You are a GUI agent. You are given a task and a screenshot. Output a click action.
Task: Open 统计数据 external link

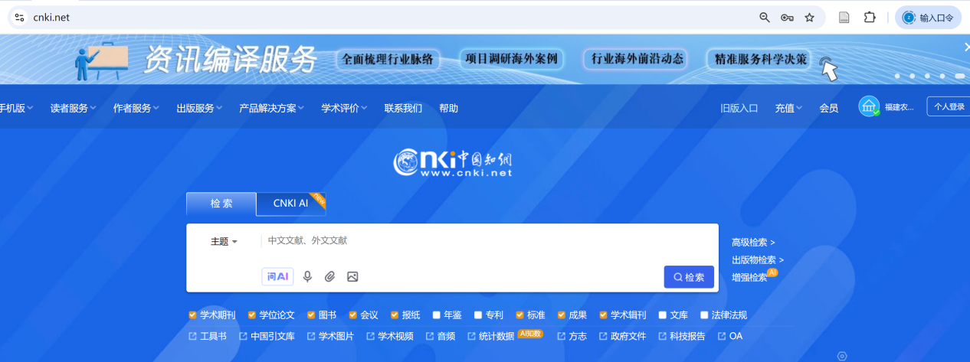[490, 336]
